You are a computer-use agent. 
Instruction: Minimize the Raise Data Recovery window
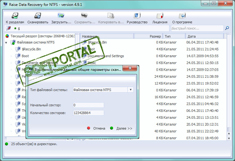coord(205,3)
